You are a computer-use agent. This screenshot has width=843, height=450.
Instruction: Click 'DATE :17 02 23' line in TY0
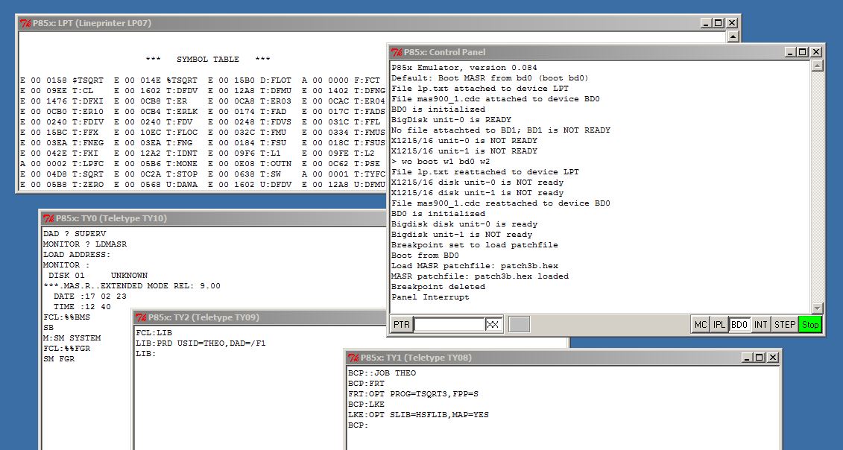click(x=90, y=297)
